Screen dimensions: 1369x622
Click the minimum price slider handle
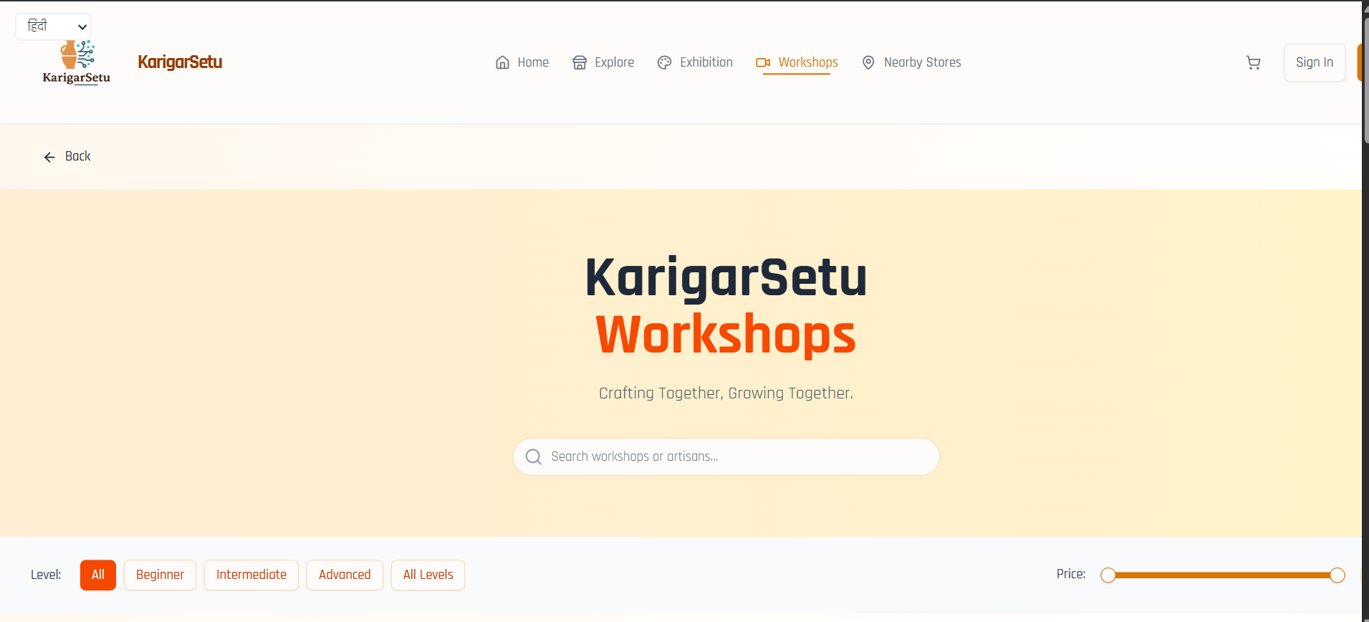pos(1108,575)
